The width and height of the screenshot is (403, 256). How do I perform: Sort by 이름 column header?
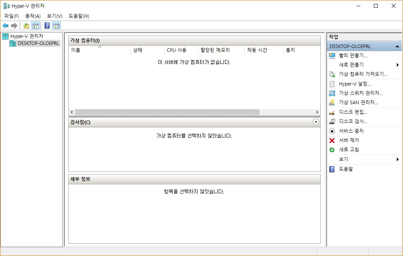[100, 50]
